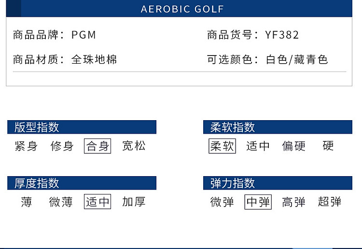Select 宽松 under 版型指数
Viewport: 362px width, 249px height.
pyautogui.click(x=134, y=146)
